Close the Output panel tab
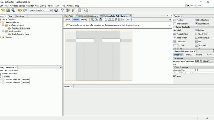Image resolution: width=214 pixels, height=120 pixels. click(x=72, y=86)
